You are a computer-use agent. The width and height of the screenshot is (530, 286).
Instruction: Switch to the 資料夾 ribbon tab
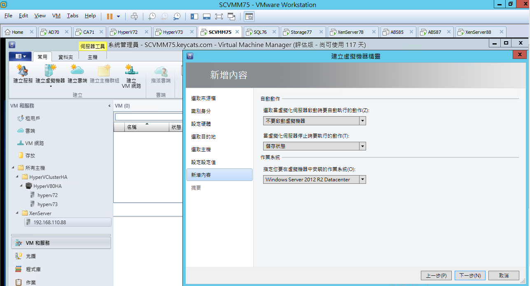[65, 57]
